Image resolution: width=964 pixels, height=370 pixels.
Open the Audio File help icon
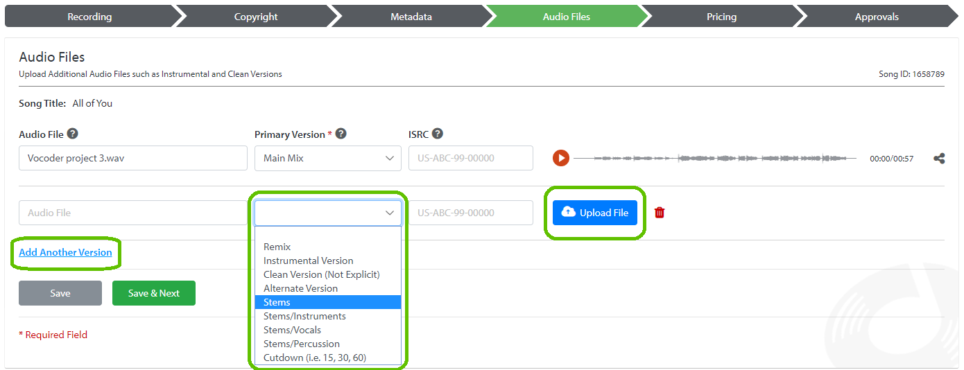tap(72, 134)
